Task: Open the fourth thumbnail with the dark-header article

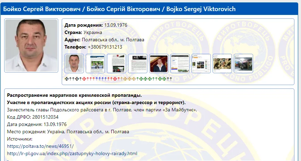Action: click(x=138, y=63)
